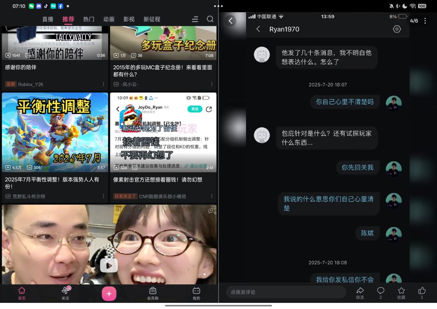Open video title 2015年的多玩MC盒子纪念册

(x=163, y=71)
